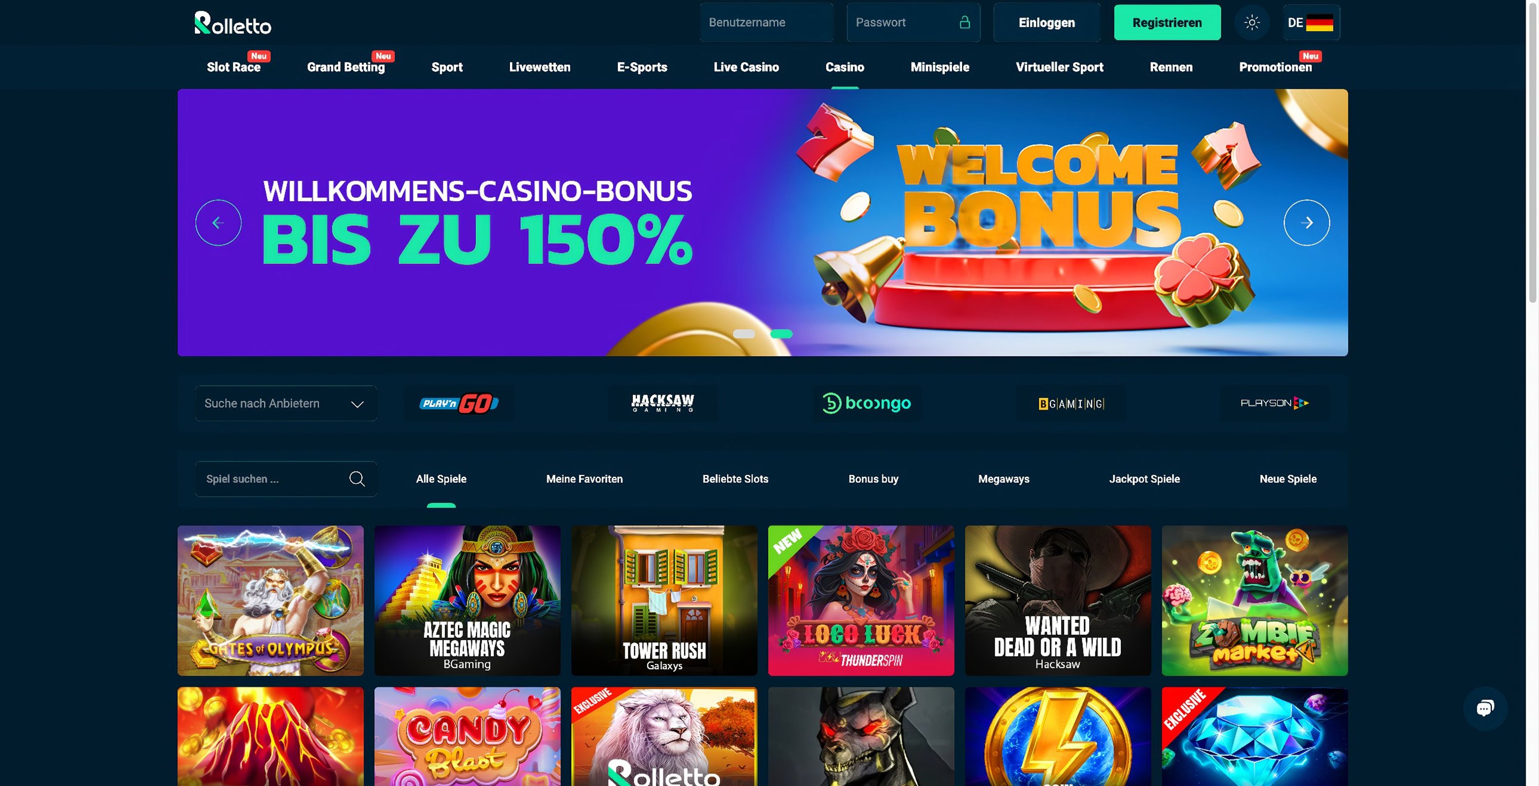This screenshot has width=1539, height=786.
Task: Filter by Hacksaw Gaming provider logo
Action: (662, 404)
